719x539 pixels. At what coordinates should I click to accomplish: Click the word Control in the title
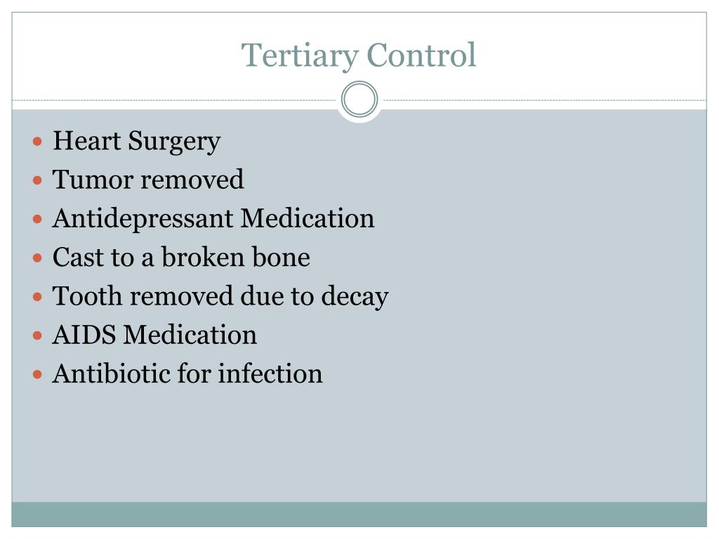[421, 55]
